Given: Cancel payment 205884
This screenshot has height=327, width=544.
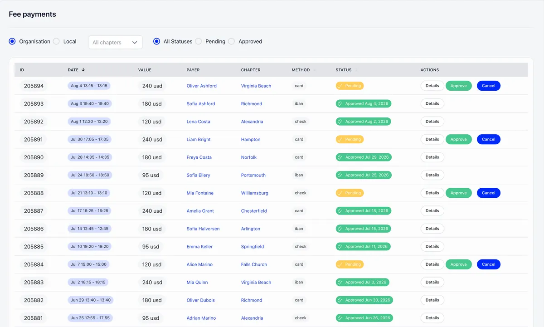Looking at the screenshot, I should coord(489,264).
